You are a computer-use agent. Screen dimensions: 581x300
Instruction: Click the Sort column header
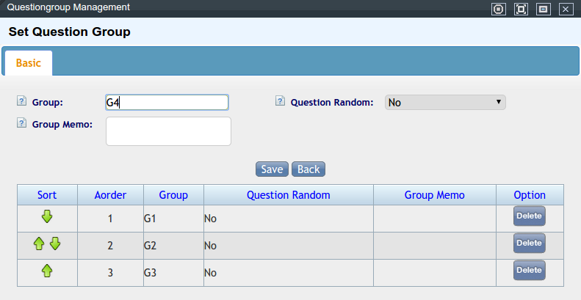[47, 195]
